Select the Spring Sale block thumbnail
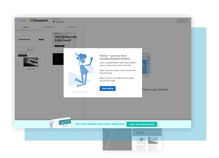The image size is (219, 158). (x=67, y=40)
